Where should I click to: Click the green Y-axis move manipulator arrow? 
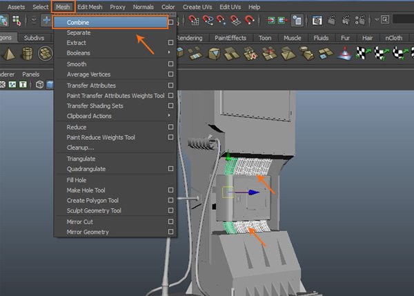point(228,155)
